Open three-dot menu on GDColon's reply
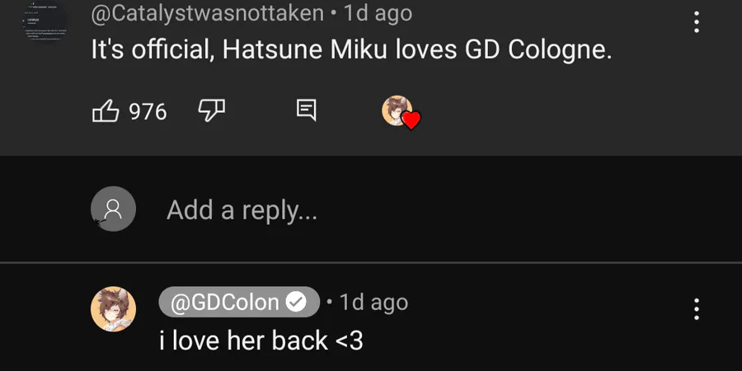Screen dimensions: 742x371 (x=696, y=309)
